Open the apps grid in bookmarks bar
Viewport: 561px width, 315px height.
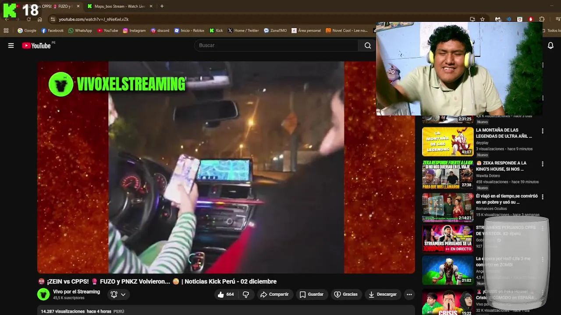tap(6, 31)
